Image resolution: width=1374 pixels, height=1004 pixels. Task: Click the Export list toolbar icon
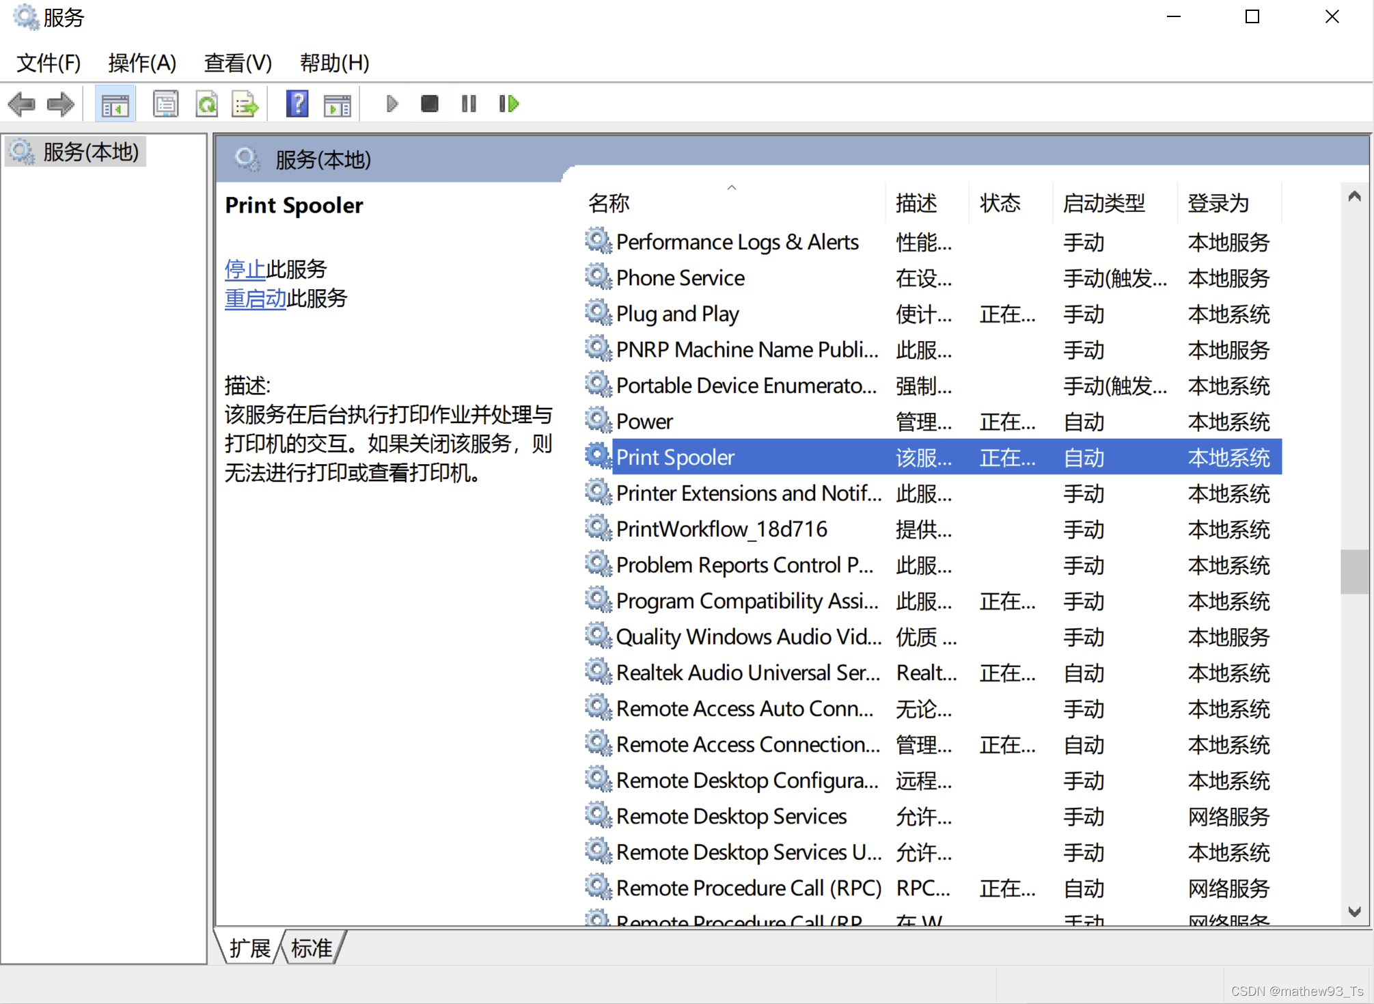point(245,105)
